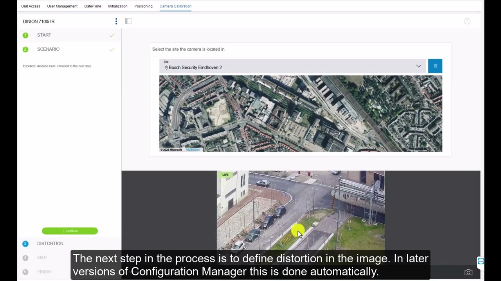501x281 pixels.
Task: Select the SCENARIO step
Action: 48,49
